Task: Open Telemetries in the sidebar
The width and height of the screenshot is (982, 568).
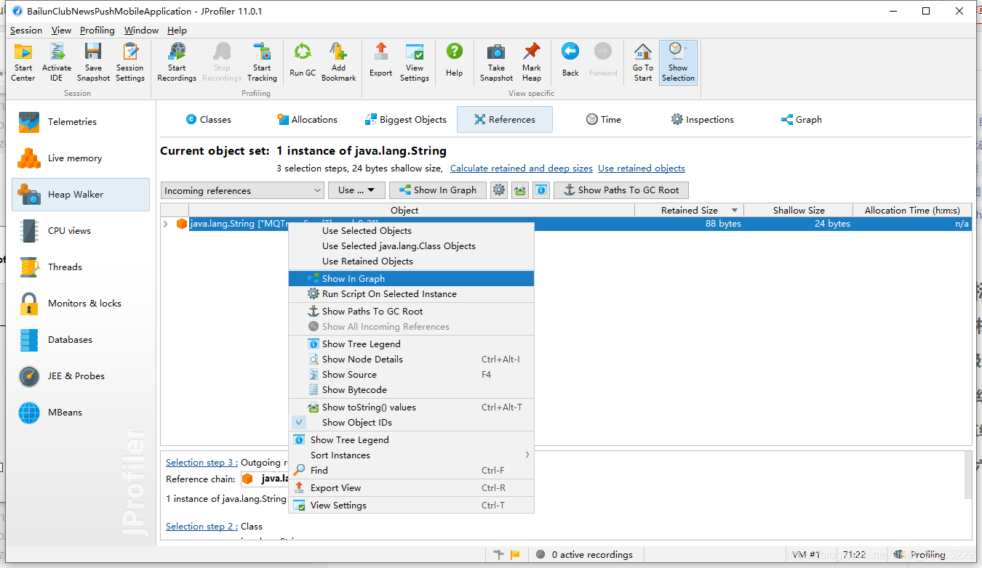Action: point(81,122)
